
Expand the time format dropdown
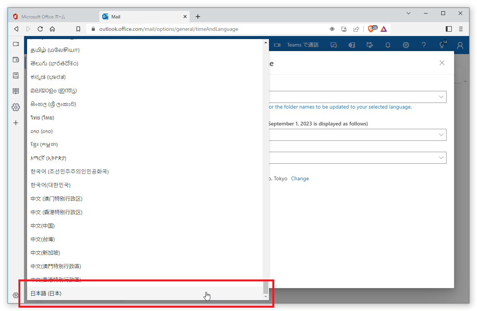(441, 158)
